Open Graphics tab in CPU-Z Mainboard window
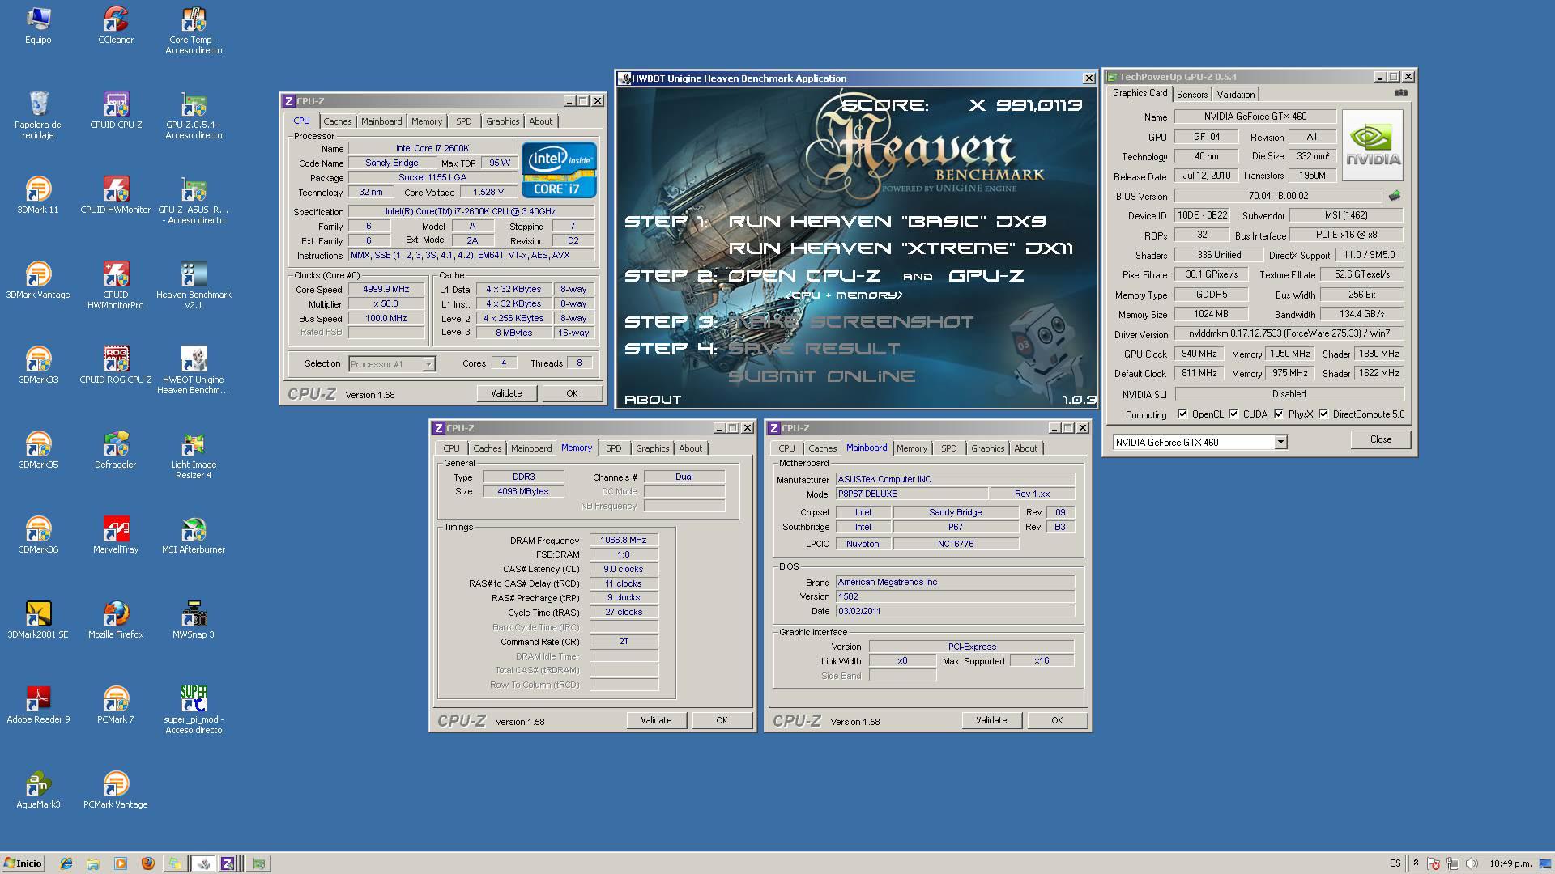 coord(987,448)
